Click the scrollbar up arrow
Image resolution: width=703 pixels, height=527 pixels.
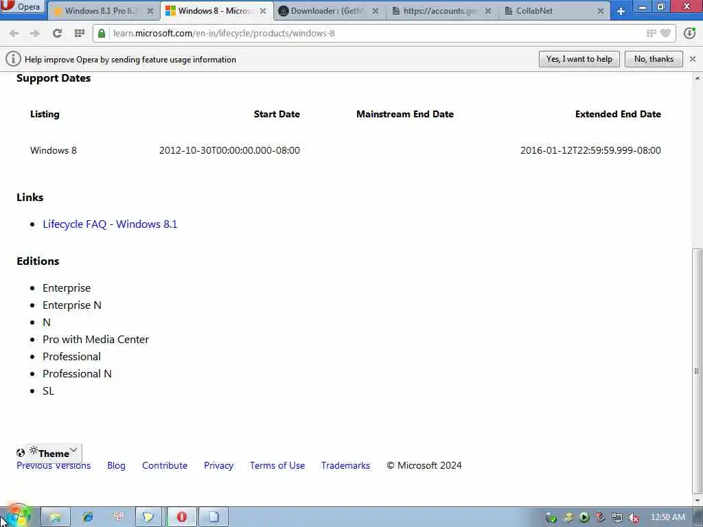pos(697,78)
